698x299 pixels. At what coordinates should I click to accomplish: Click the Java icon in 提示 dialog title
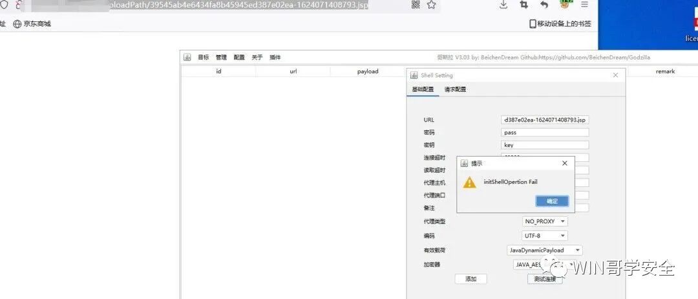[x=464, y=164]
